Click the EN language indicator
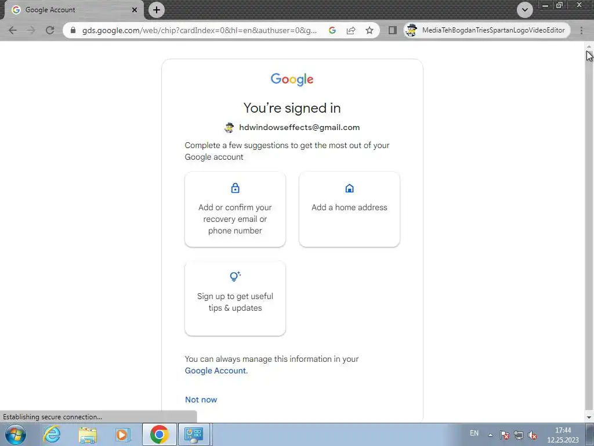The image size is (594, 446). coord(474,433)
